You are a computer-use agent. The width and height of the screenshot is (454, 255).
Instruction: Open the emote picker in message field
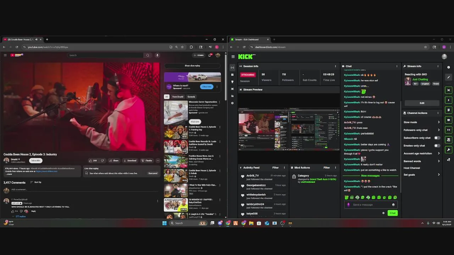point(393,205)
